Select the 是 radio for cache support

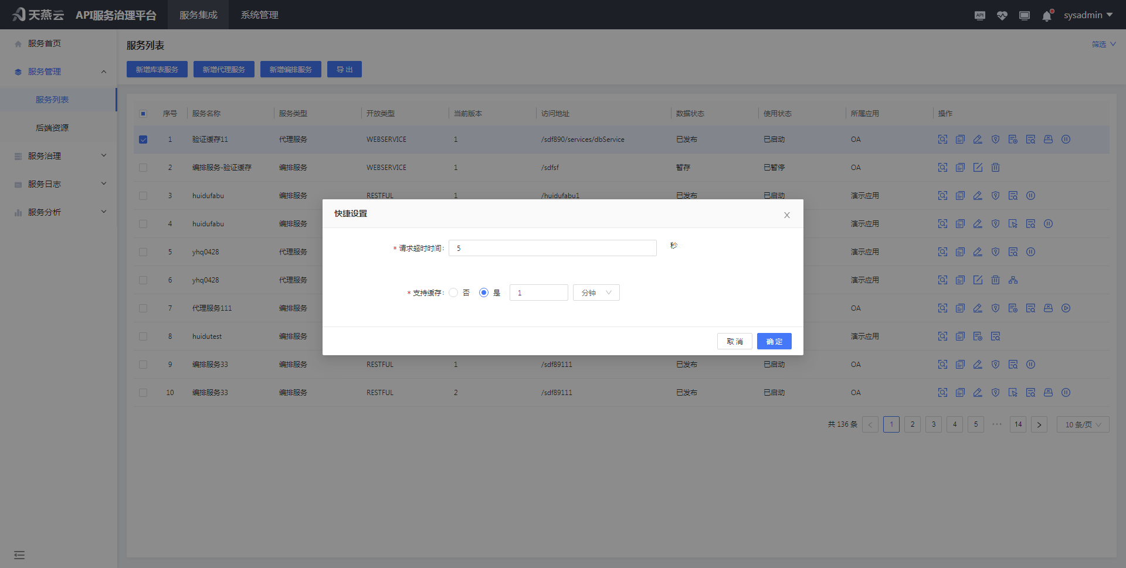coord(484,292)
